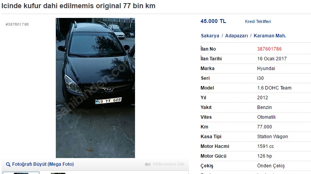Select first photo thumbnail below gallery
Viewport: 311px width, 174px height.
pos(21,173)
